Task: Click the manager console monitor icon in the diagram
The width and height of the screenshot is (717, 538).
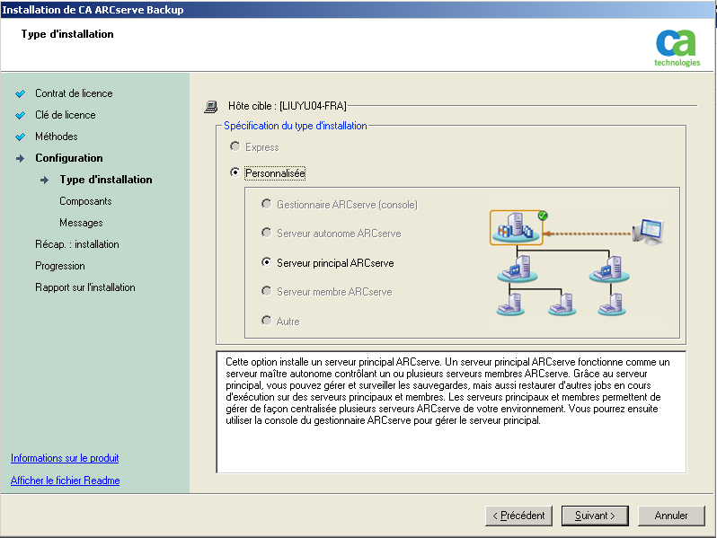Action: tap(649, 232)
